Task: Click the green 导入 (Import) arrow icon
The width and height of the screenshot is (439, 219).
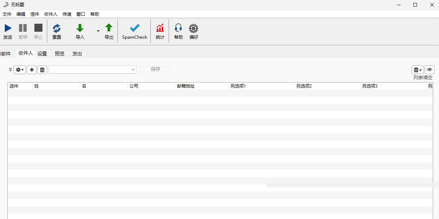Action: pos(80,28)
